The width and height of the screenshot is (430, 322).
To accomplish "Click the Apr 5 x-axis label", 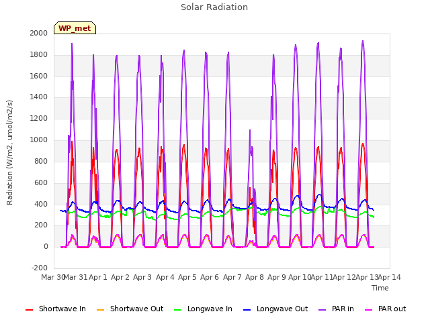I will coord(187,277).
